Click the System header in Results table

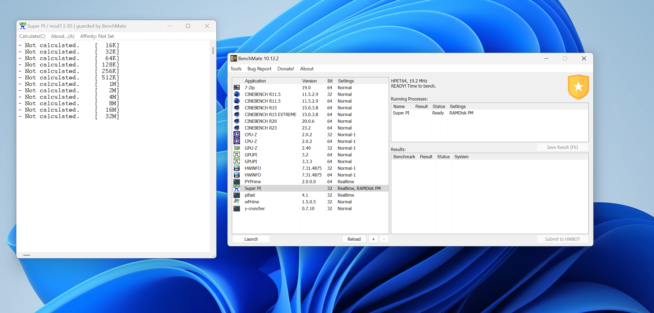click(461, 157)
